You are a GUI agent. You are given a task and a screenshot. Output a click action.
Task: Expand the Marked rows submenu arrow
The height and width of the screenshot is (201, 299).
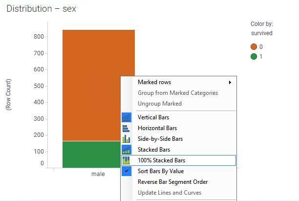point(230,82)
